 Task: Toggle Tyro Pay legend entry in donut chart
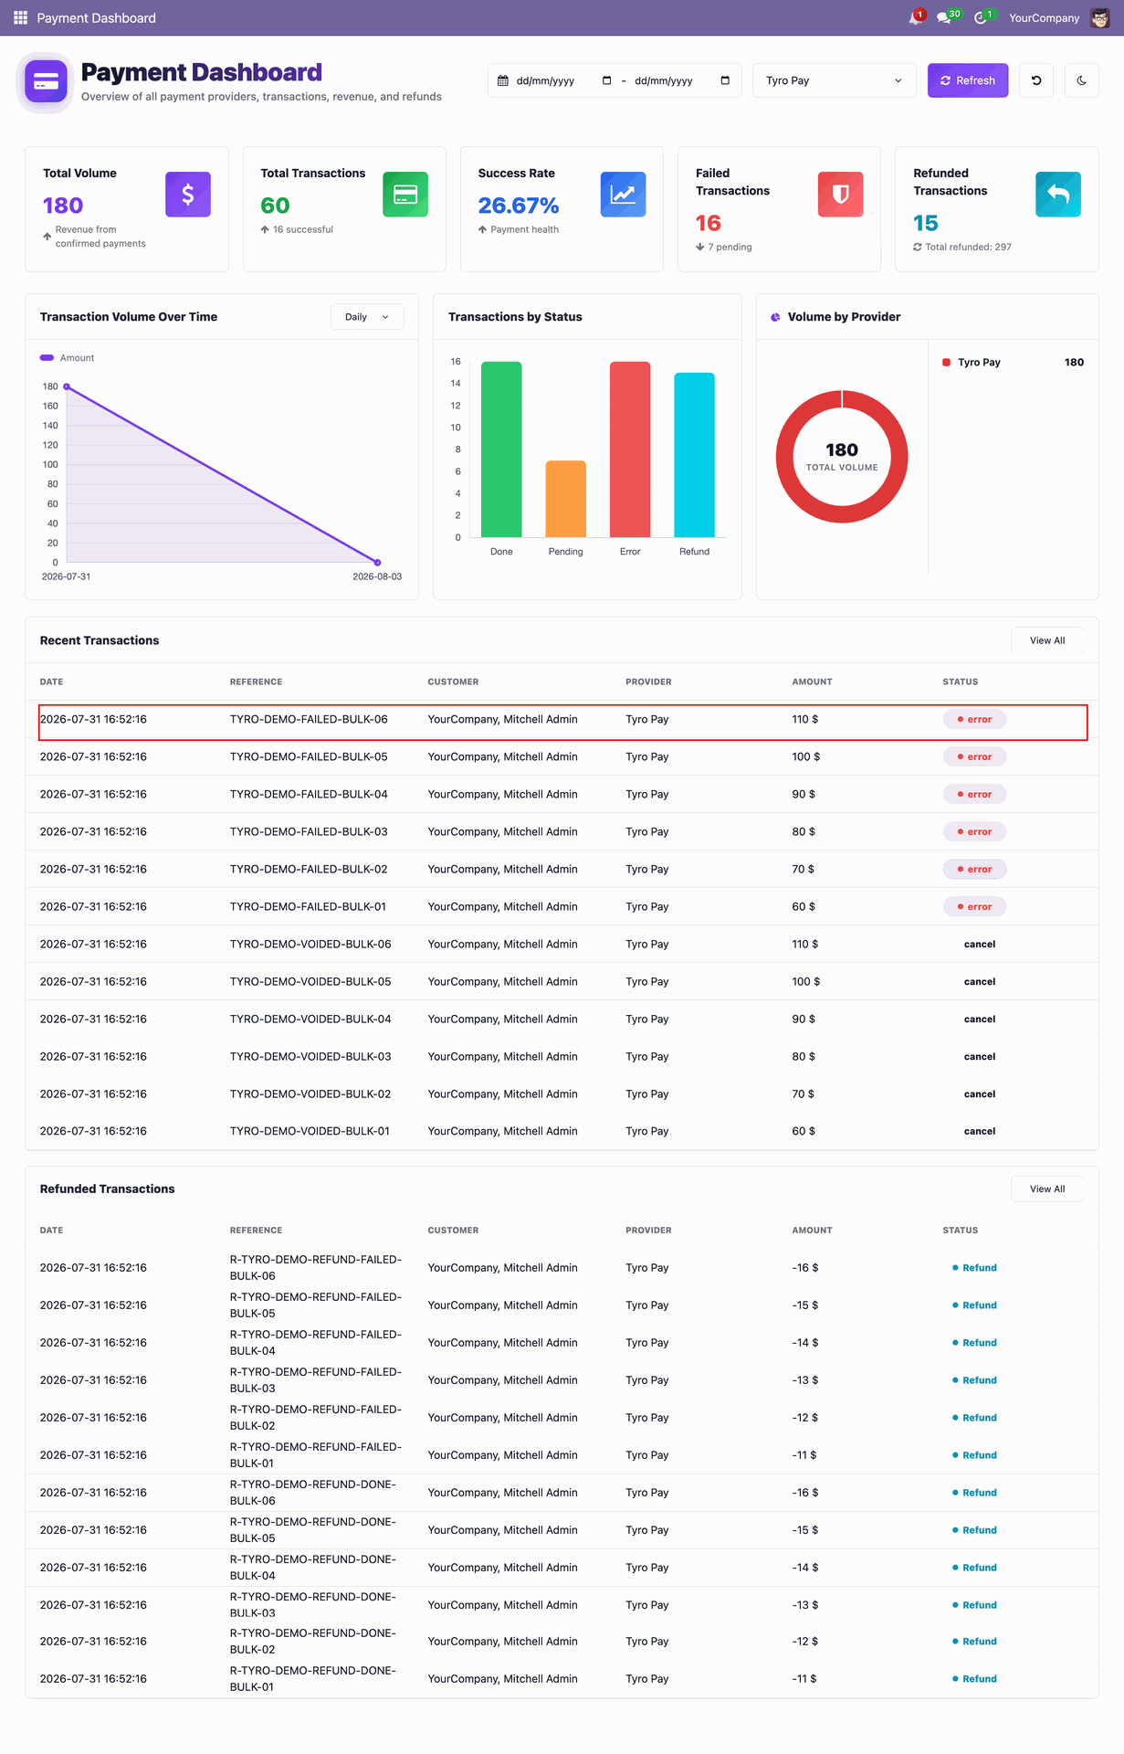972,363
